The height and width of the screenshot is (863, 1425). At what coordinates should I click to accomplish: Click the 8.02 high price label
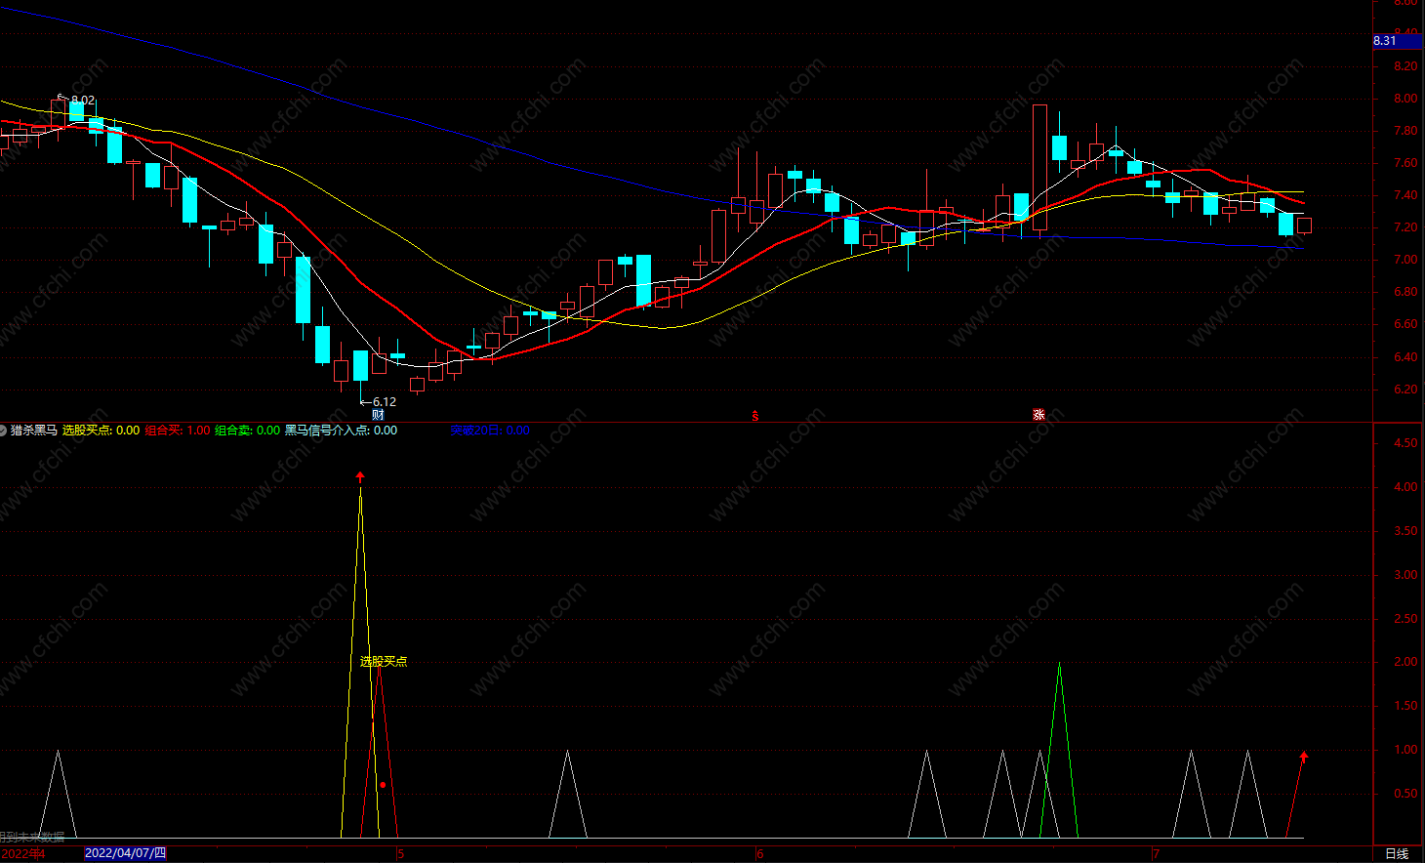pyautogui.click(x=83, y=101)
